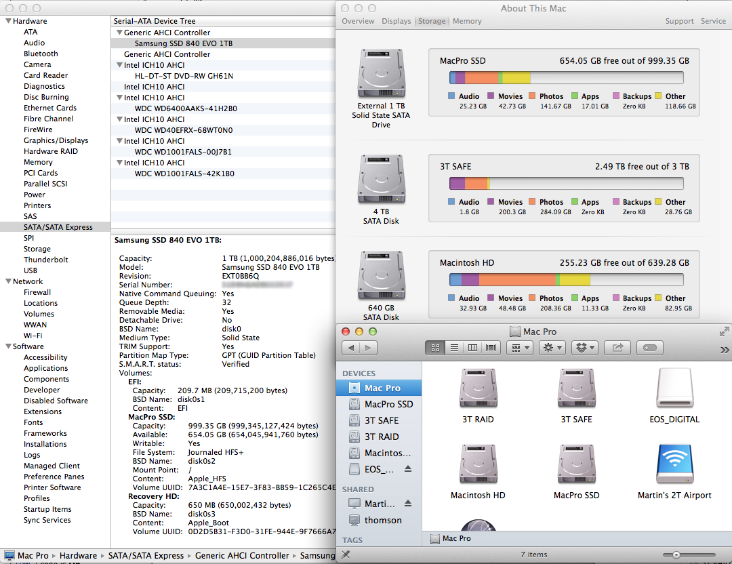Select HL-DT-ST DVD-RW GH61N device row
This screenshot has height=564, width=732.
pyautogui.click(x=223, y=76)
